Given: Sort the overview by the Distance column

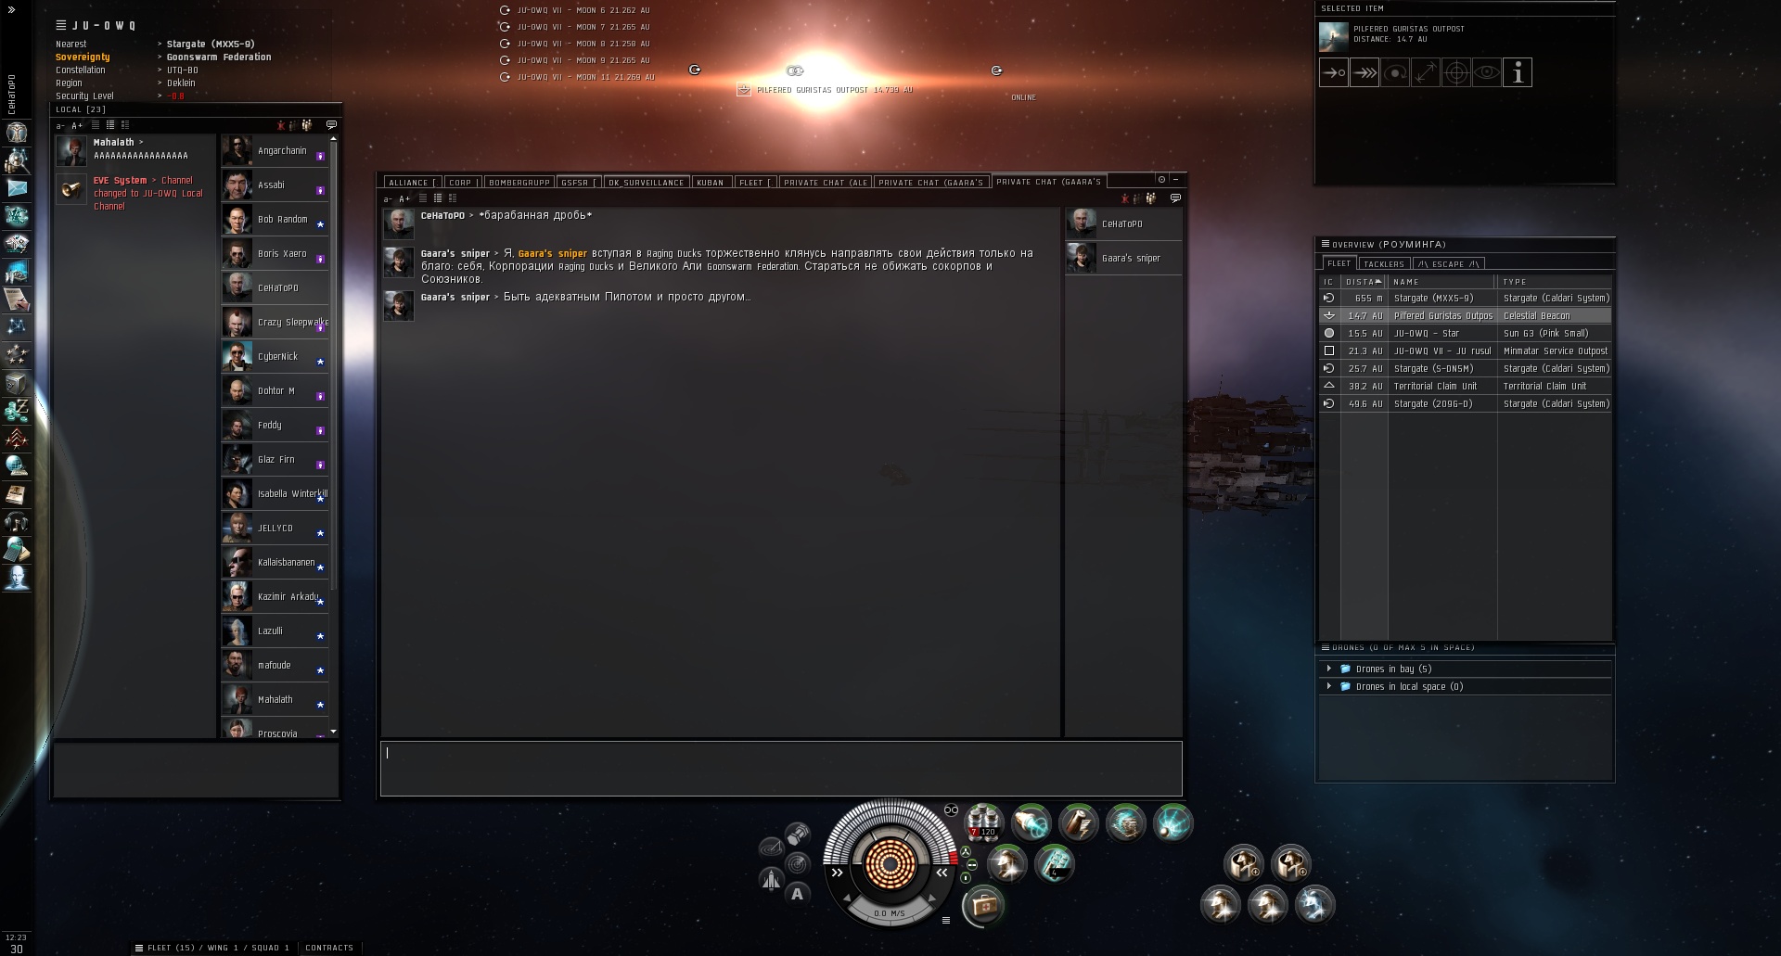Looking at the screenshot, I should pos(1364,281).
